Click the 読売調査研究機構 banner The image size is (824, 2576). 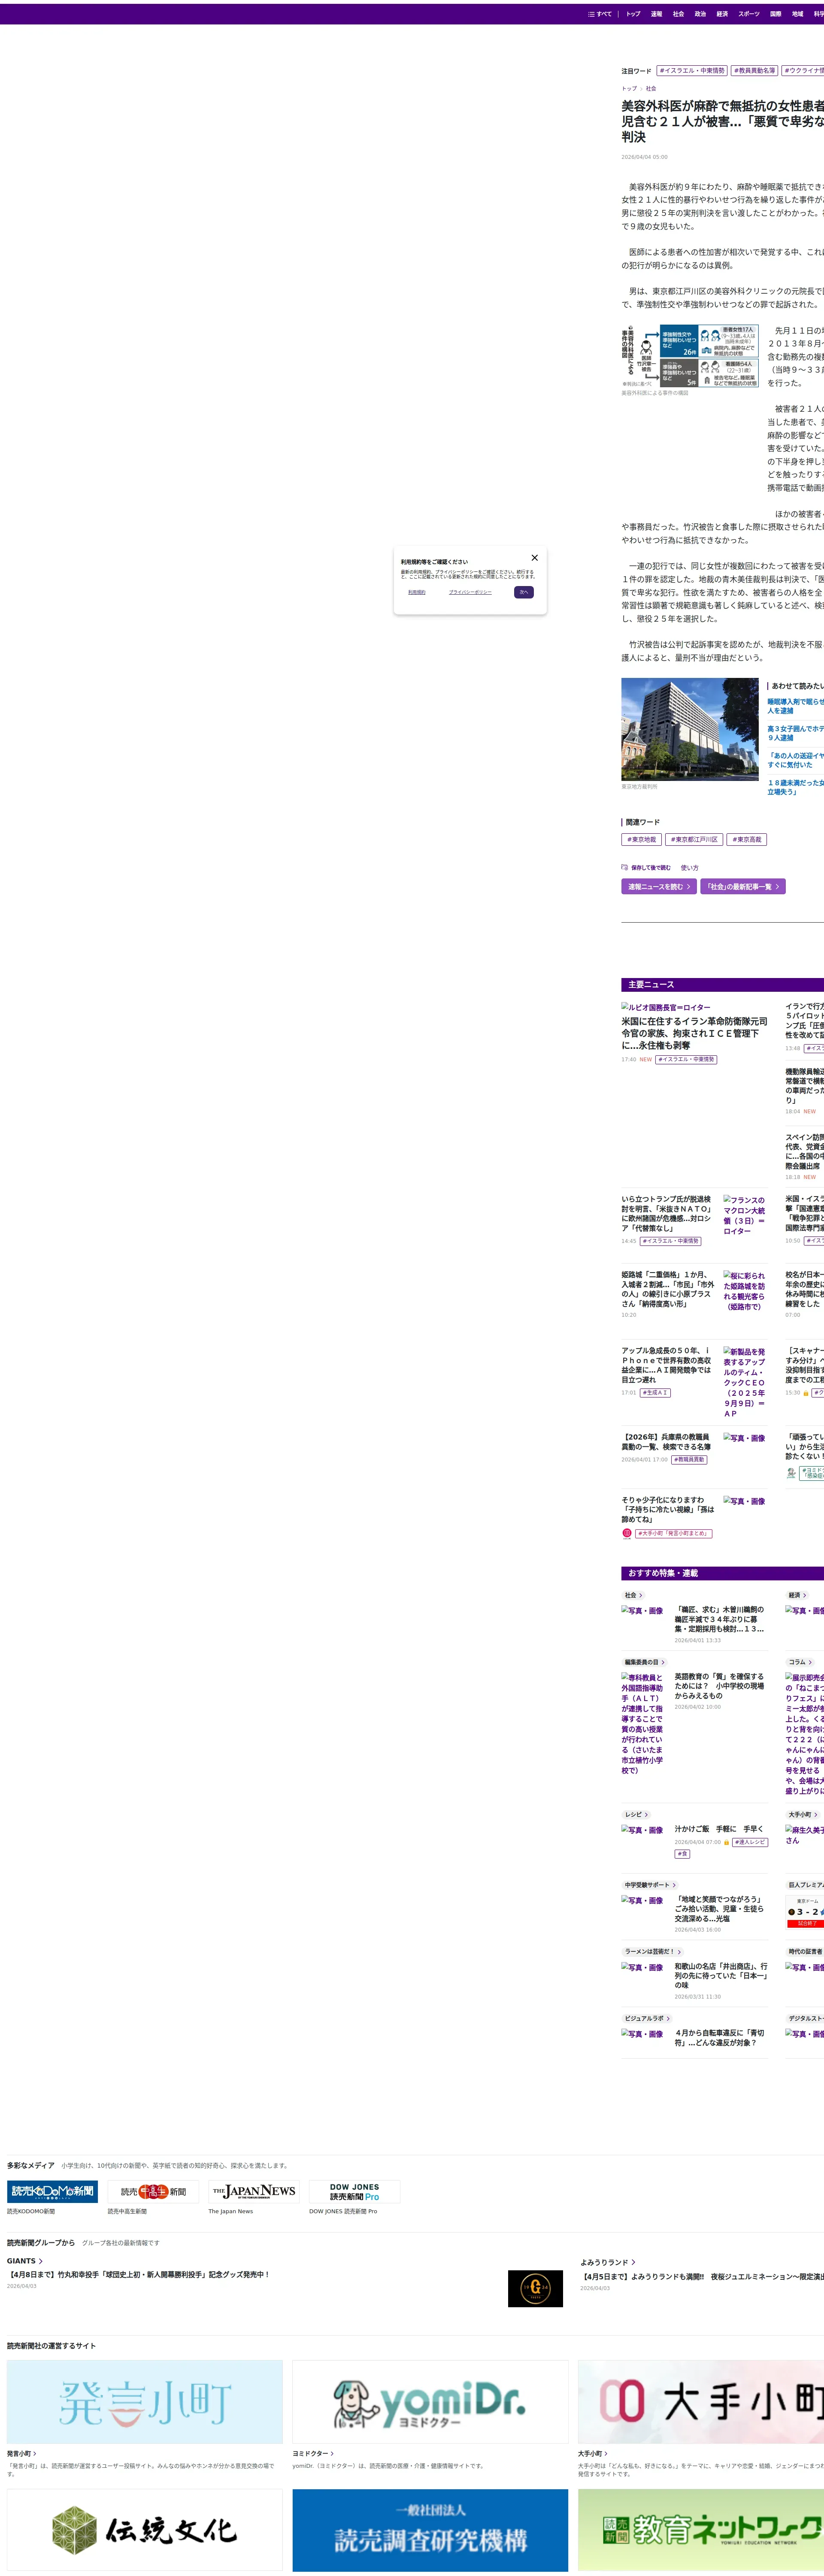pos(430,2530)
